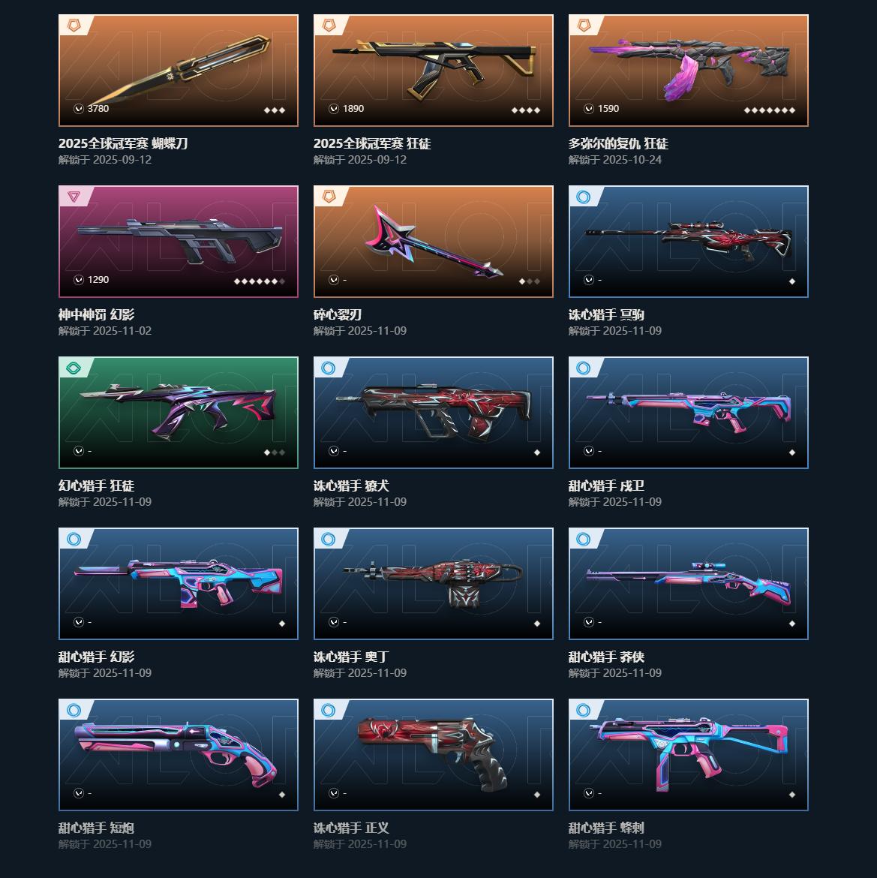This screenshot has height=878, width=877.
Task: Click the green diamond tier icon on 幻心猎手 狂徒
Action: (x=74, y=368)
